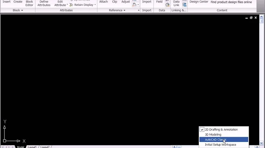Click the Content panel title

coord(222,10)
